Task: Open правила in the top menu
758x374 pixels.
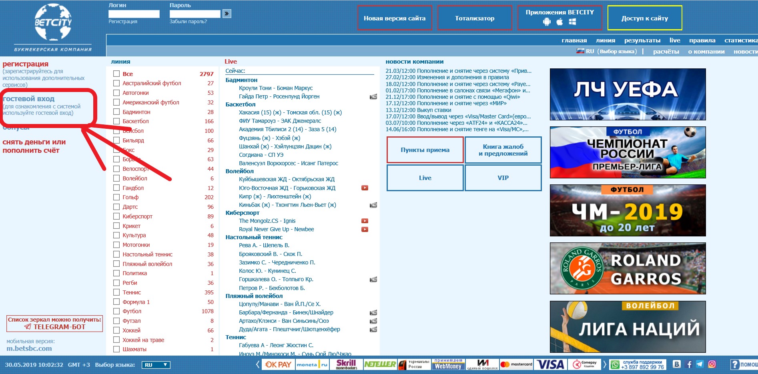Action: pos(702,40)
